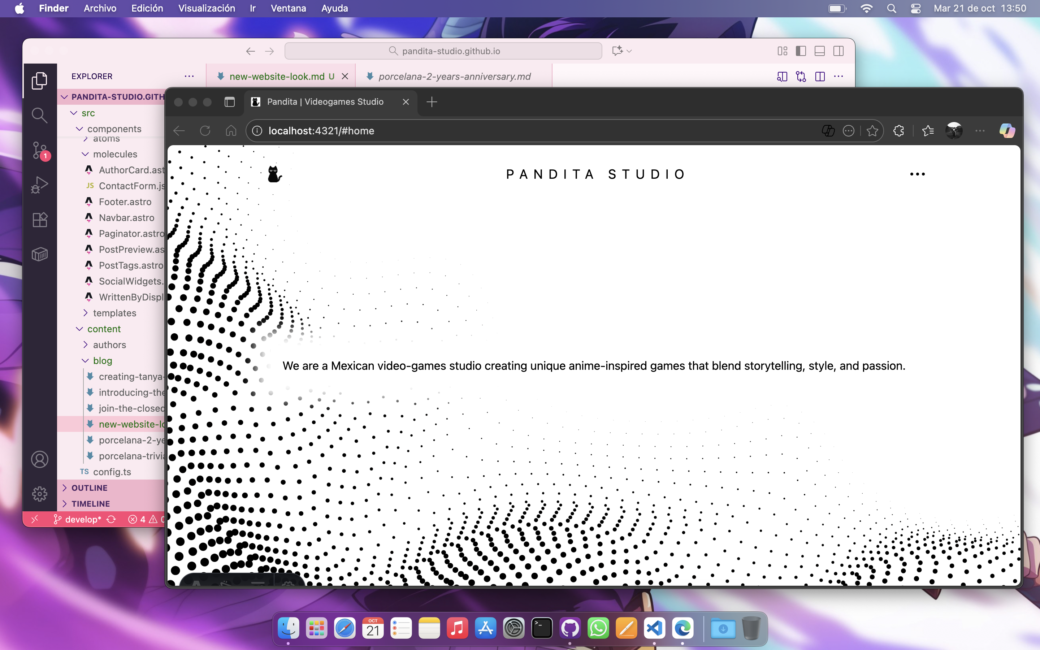Open the three-dot site menu
1040x650 pixels.
(x=917, y=174)
